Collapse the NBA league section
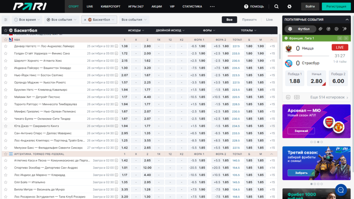 pyautogui.click(x=272, y=40)
